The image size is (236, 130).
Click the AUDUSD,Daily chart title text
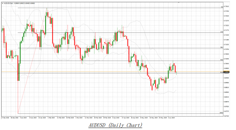click(x=9, y=3)
